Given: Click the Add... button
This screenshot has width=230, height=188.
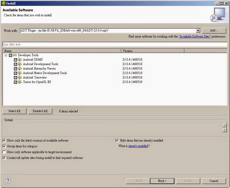Looking at the screenshot, I should tap(214, 30).
